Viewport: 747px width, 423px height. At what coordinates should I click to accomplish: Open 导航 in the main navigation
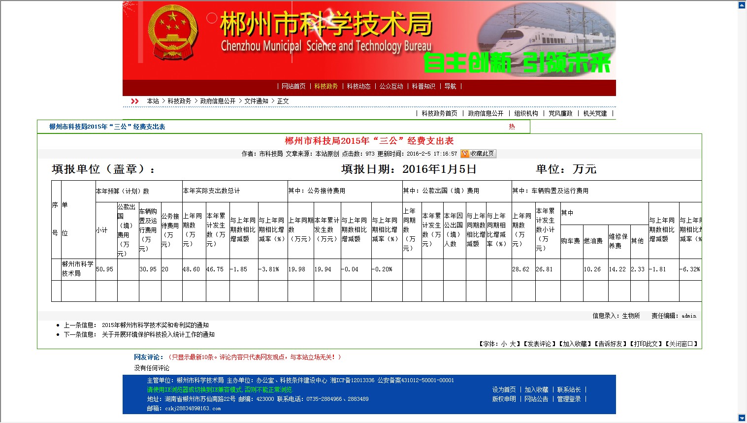[x=450, y=86]
